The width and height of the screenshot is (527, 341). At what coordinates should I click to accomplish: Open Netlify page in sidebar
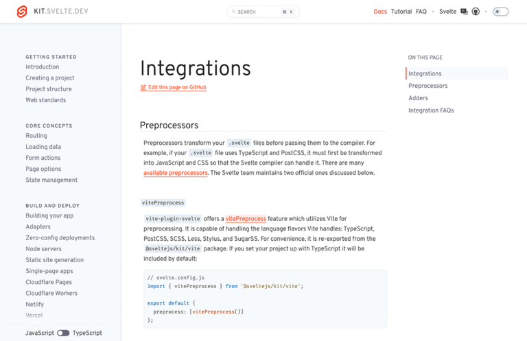(x=34, y=305)
